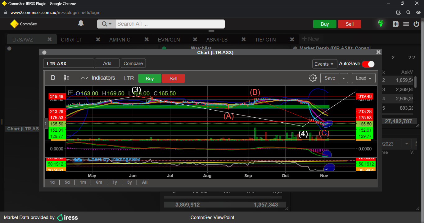
Task: Click the top bar red Sell button
Action: tap(350, 24)
